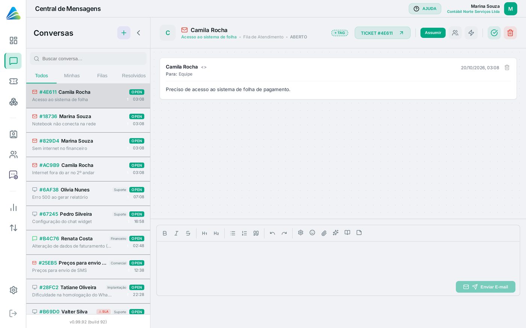526x328 pixels.
Task: Open conversation #B69D0 Valter Silva
Action: pyautogui.click(x=88, y=310)
